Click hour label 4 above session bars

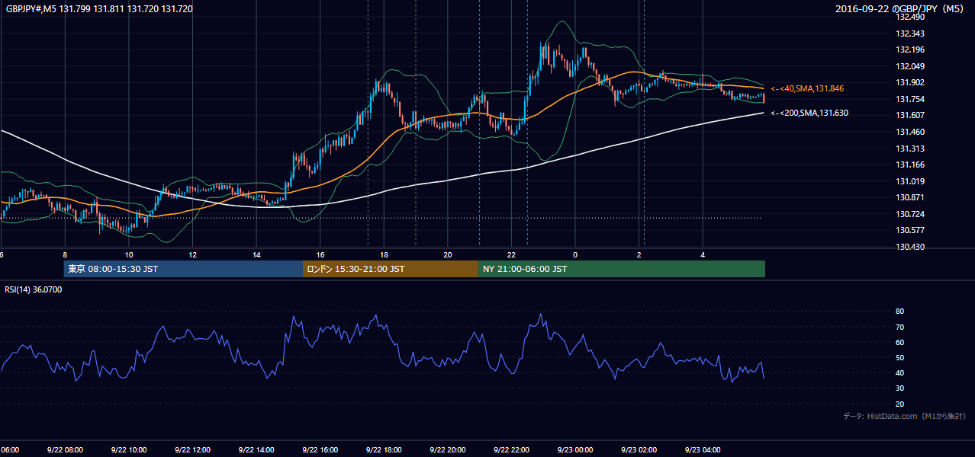[703, 255]
